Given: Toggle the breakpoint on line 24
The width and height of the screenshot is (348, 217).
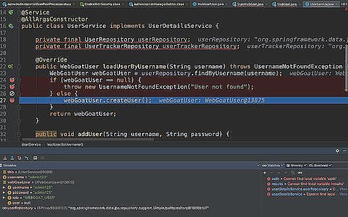Looking at the screenshot, I should tap(12, 80).
